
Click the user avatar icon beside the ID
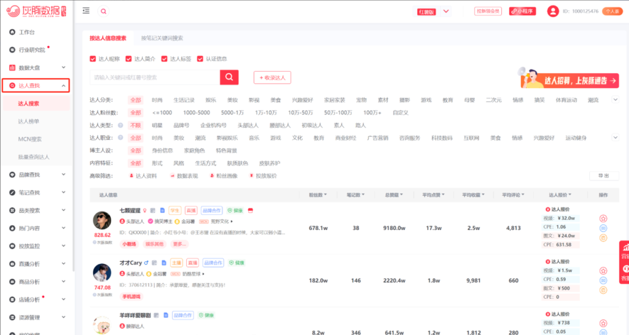[553, 11]
